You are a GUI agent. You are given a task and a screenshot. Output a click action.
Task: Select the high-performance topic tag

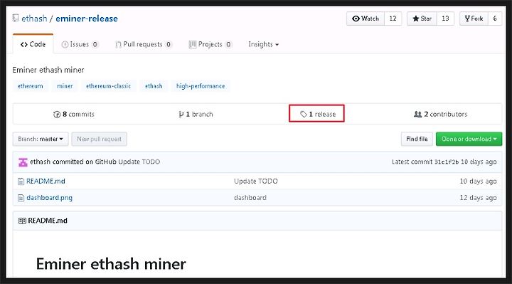201,86
